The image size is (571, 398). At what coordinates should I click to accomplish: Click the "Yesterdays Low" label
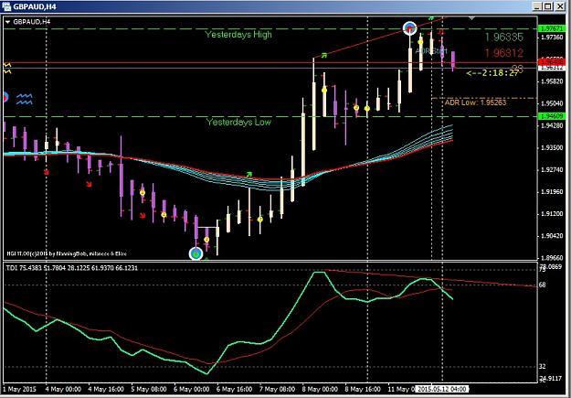click(x=238, y=122)
